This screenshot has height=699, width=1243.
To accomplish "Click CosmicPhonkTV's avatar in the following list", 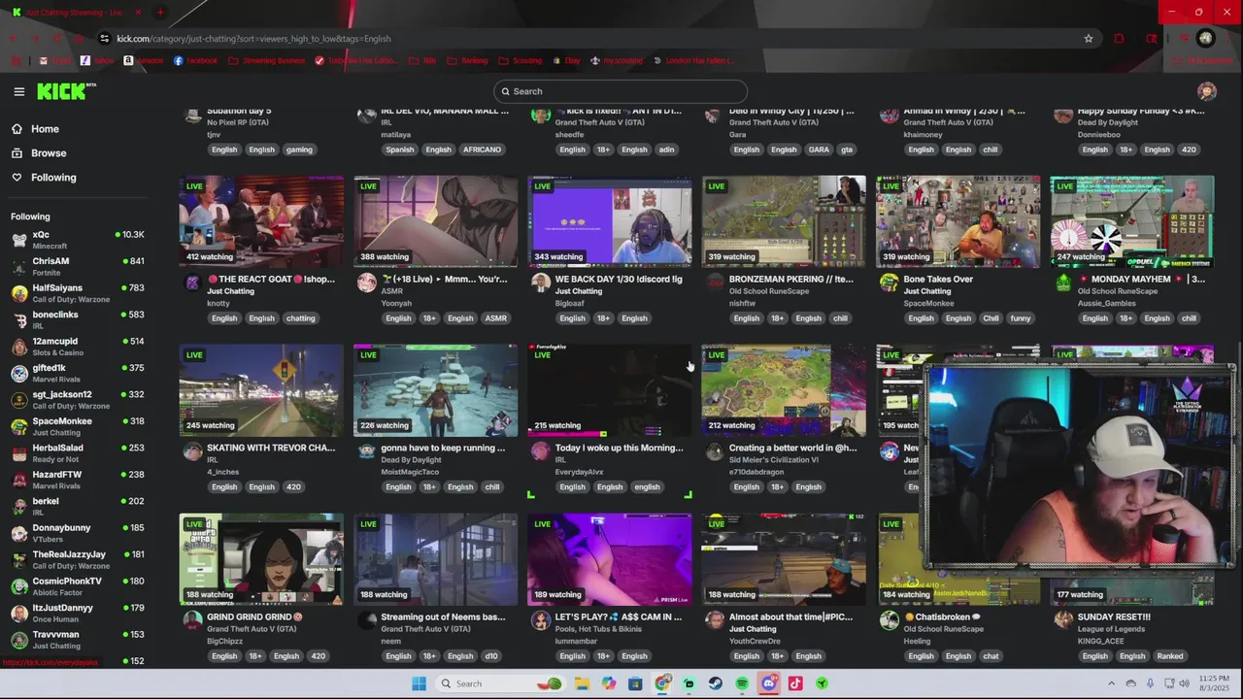I will [19, 586].
